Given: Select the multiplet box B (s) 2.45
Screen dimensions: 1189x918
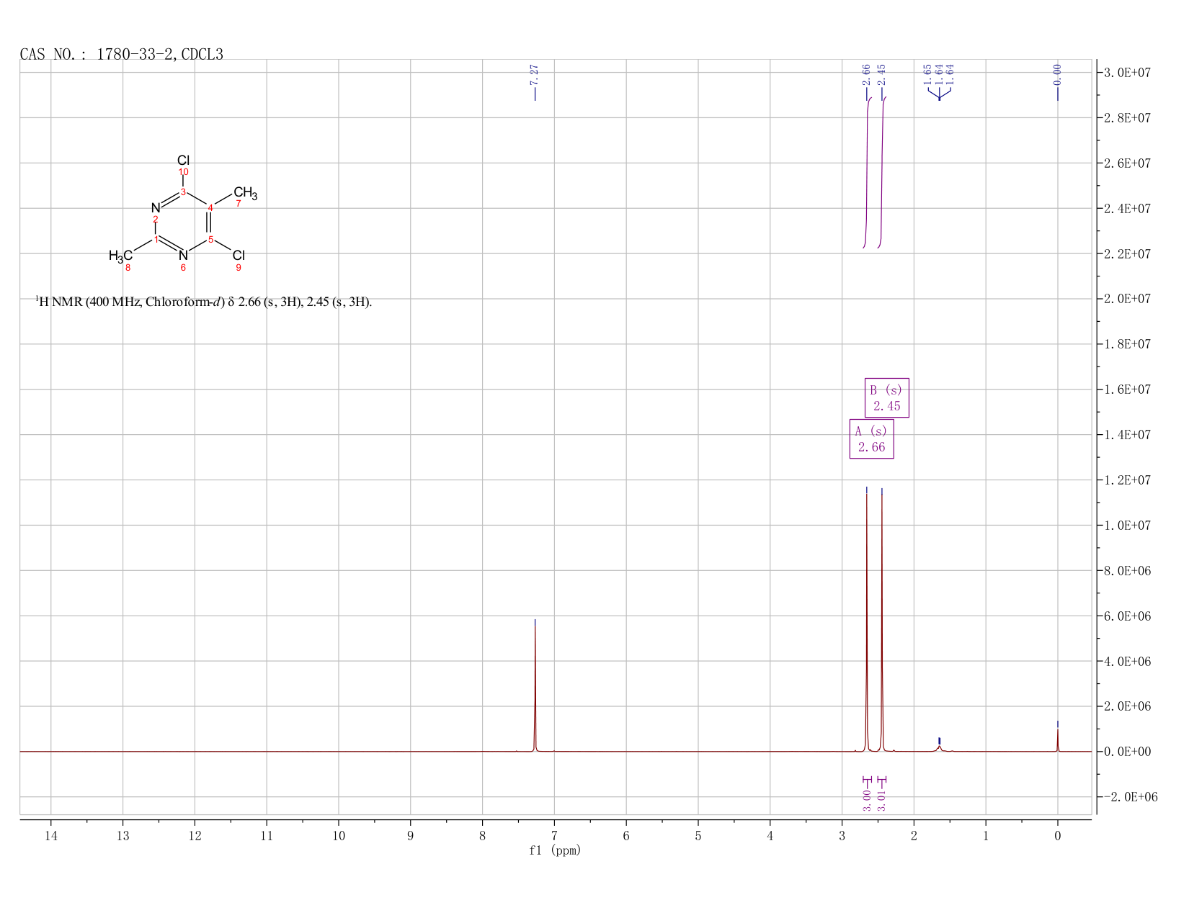Looking at the screenshot, I should tap(886, 398).
